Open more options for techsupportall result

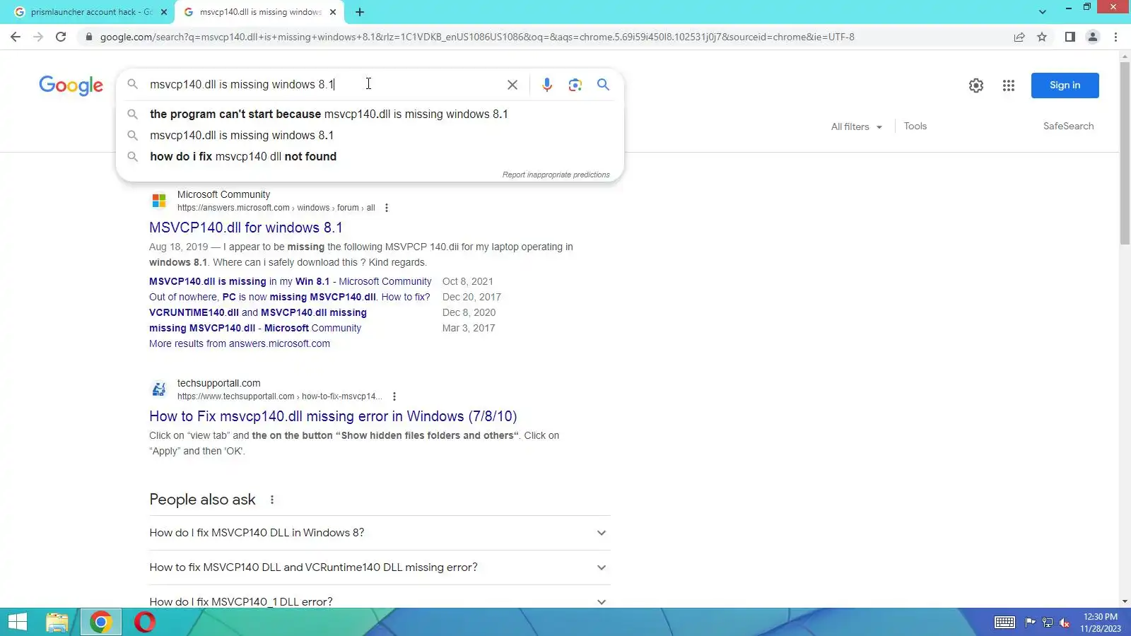point(394,396)
